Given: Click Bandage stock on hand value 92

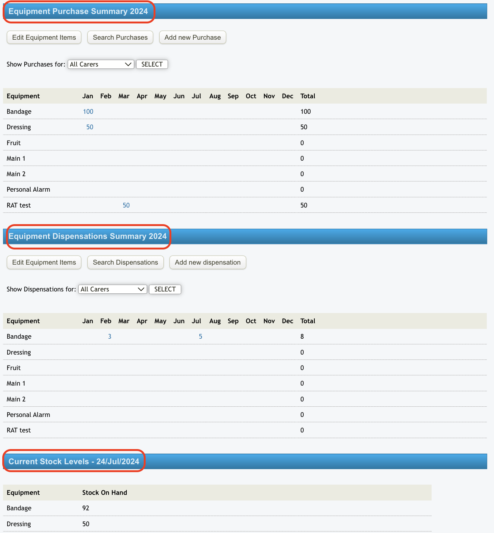Looking at the screenshot, I should click(86, 508).
